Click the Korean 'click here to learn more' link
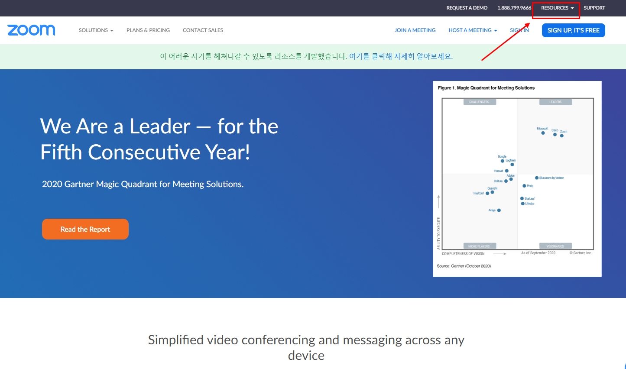The width and height of the screenshot is (626, 369). pos(401,56)
